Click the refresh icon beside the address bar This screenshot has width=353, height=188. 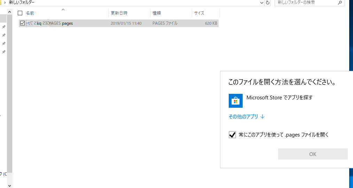tap(268, 2)
